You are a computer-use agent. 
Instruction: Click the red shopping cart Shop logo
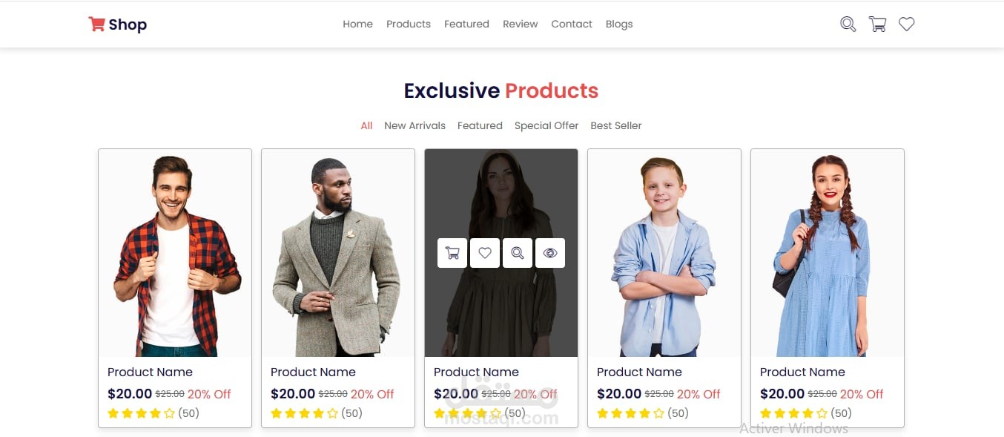117,24
